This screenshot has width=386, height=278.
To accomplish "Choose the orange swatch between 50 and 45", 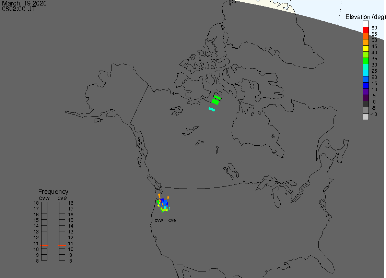I will tap(365, 42).
